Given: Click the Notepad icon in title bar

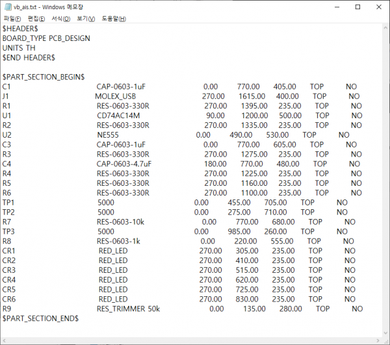Looking at the screenshot, I should (x=7, y=6).
